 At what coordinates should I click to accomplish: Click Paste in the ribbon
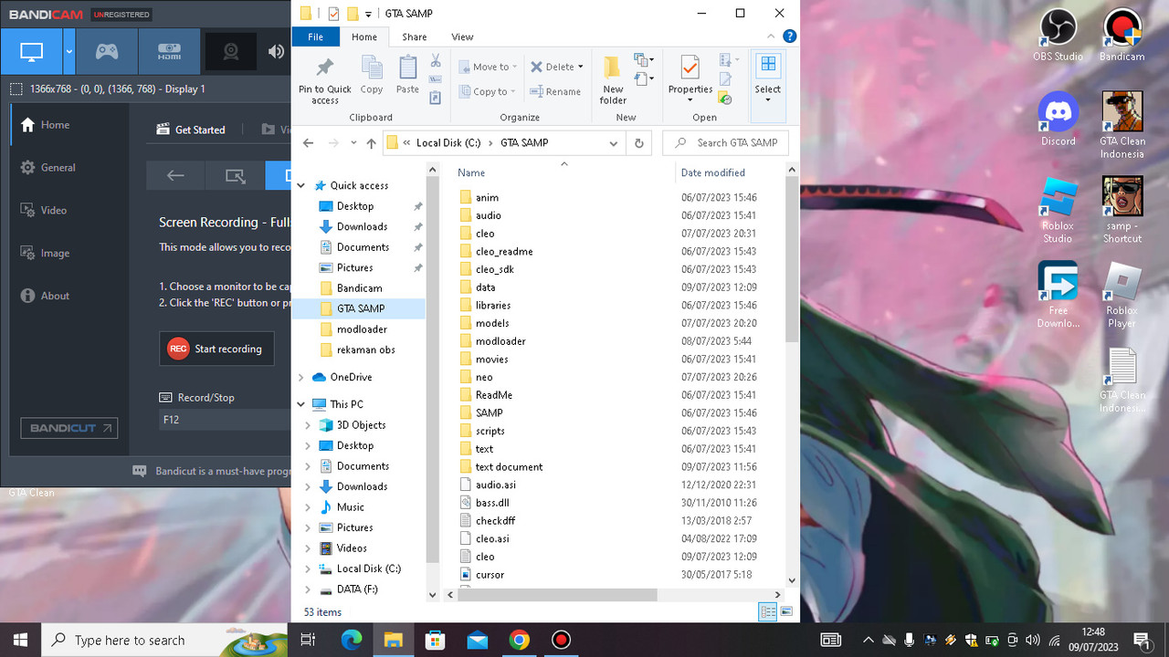pyautogui.click(x=407, y=75)
